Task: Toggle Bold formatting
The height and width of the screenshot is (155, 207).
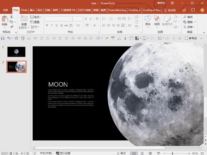Action: pyautogui.click(x=47, y=25)
